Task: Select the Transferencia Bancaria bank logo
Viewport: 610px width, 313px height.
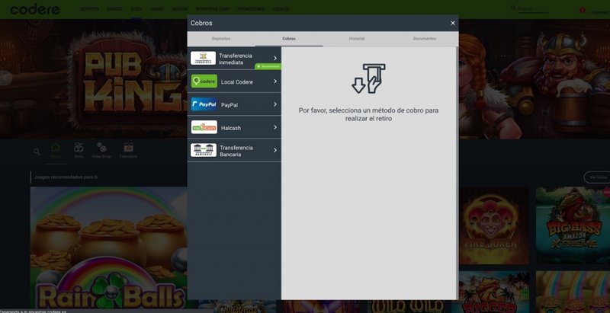Action: pos(203,150)
